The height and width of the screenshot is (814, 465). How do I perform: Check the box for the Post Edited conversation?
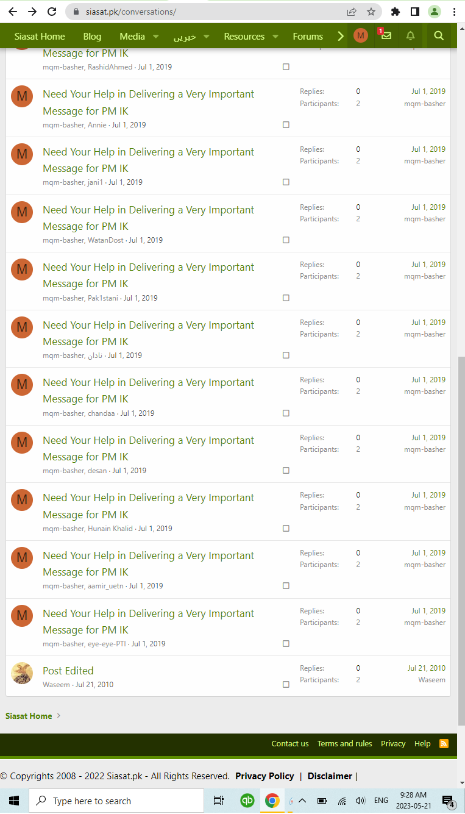286,684
